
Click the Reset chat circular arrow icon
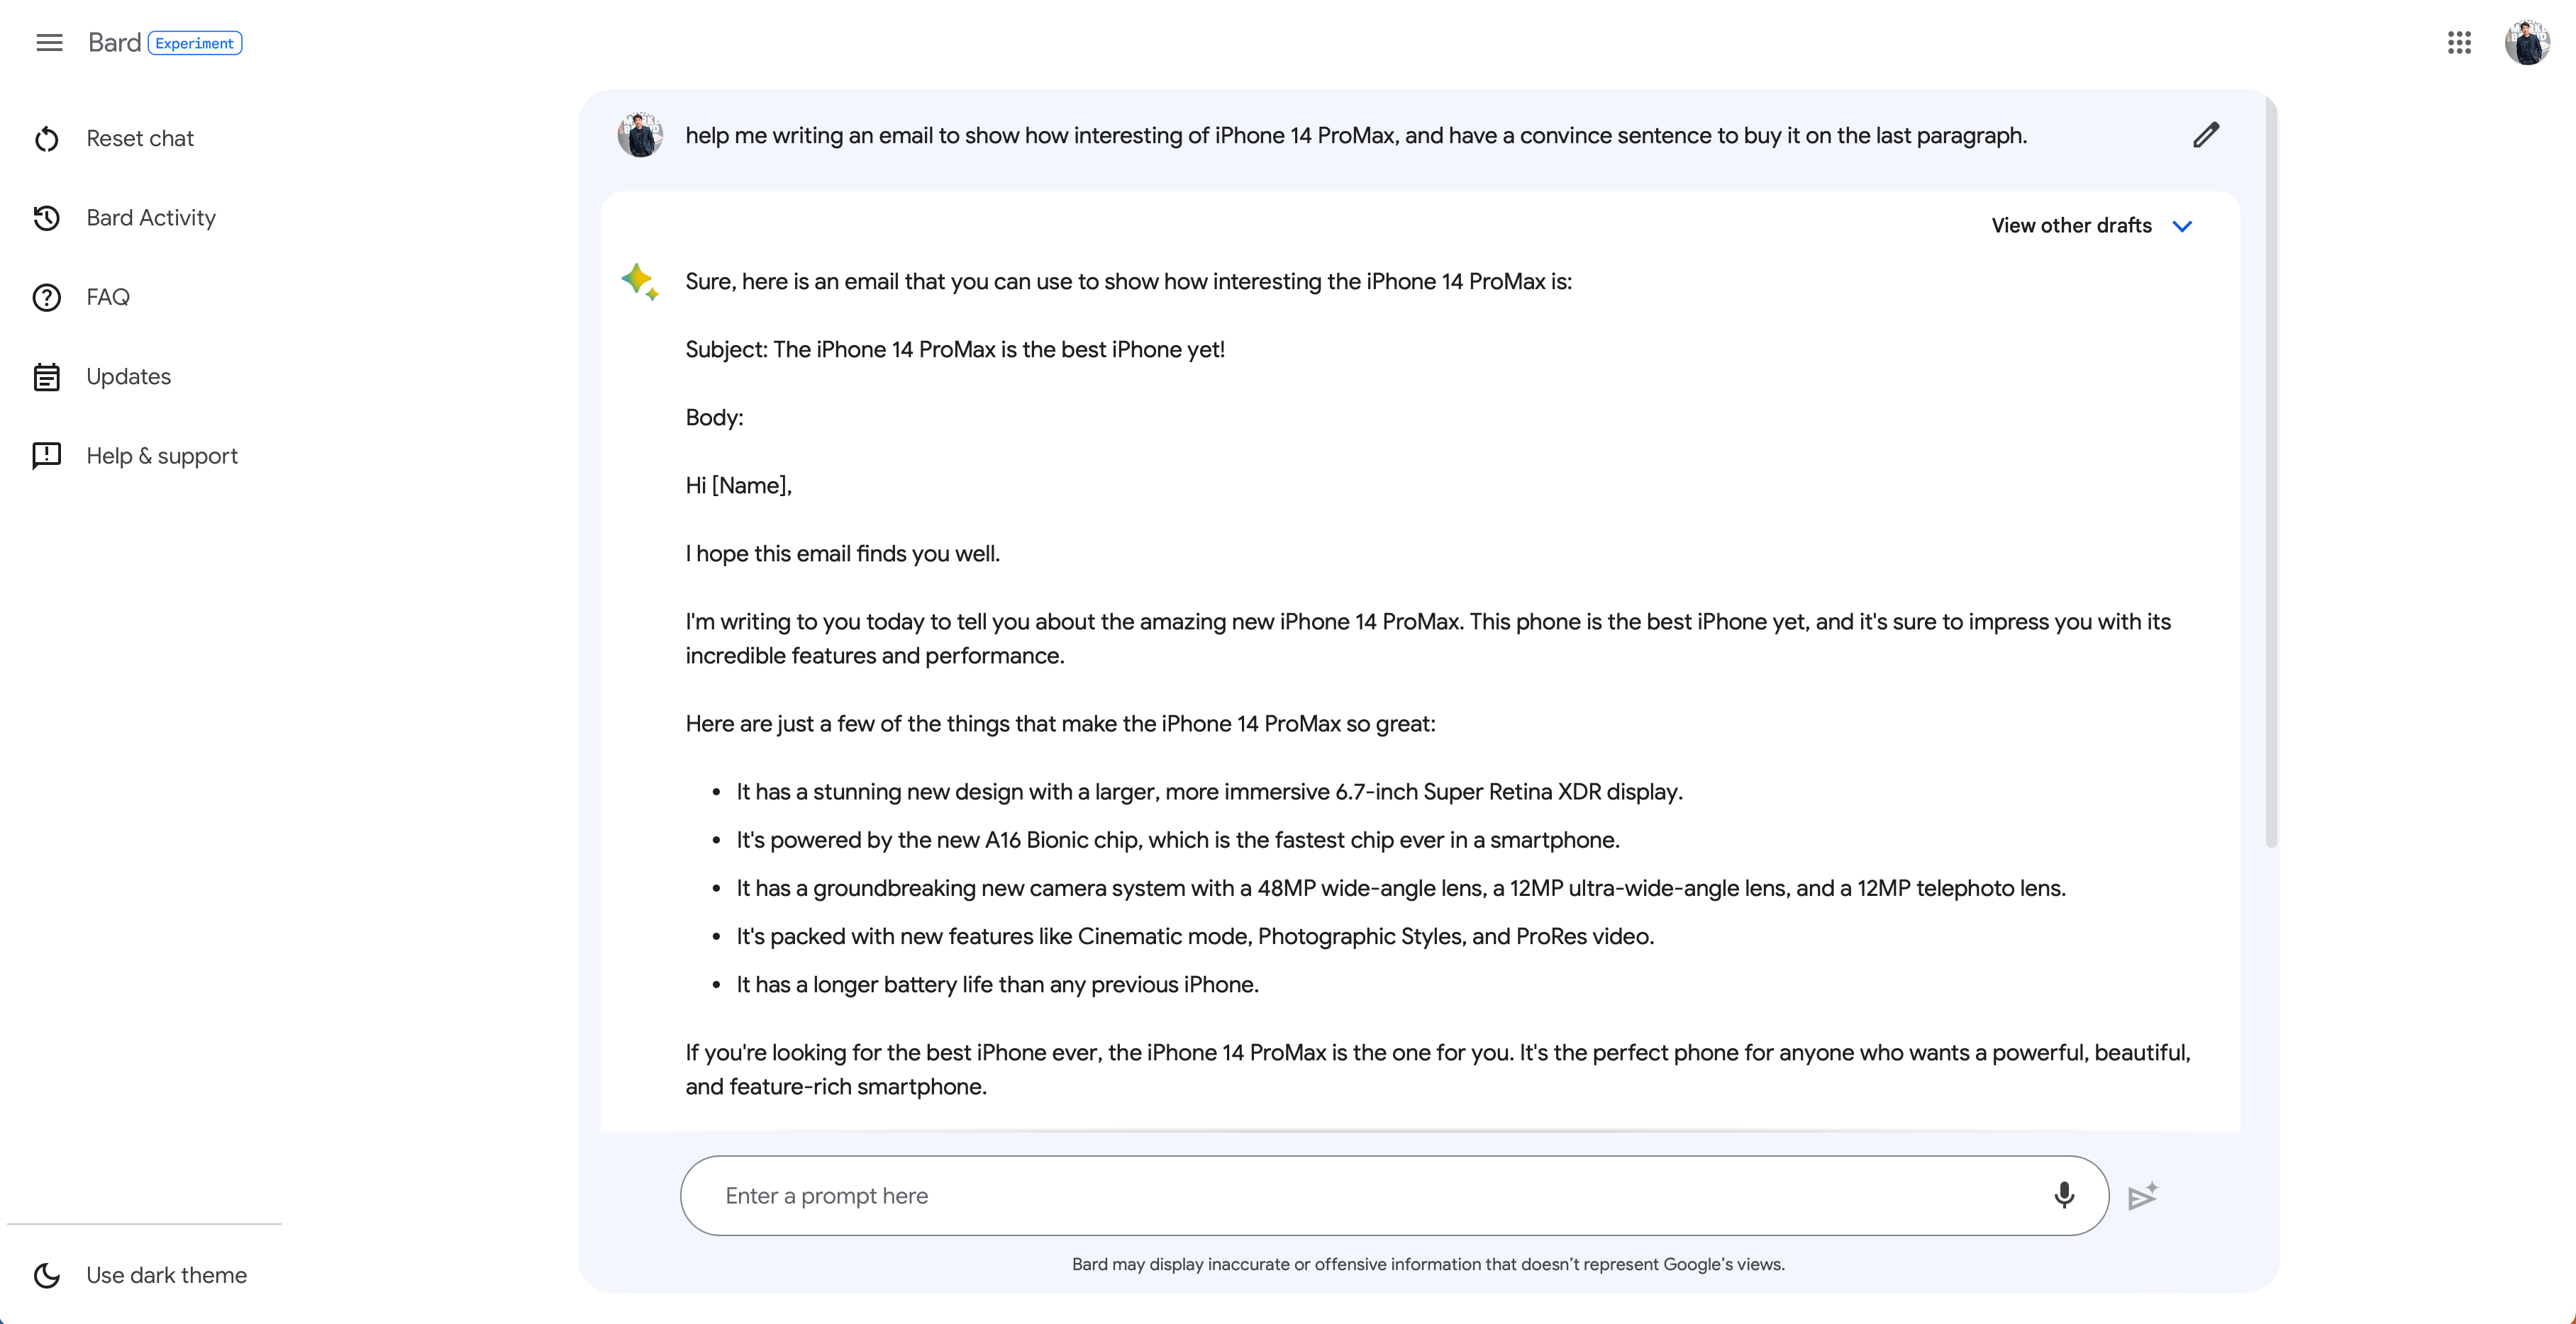(x=47, y=139)
